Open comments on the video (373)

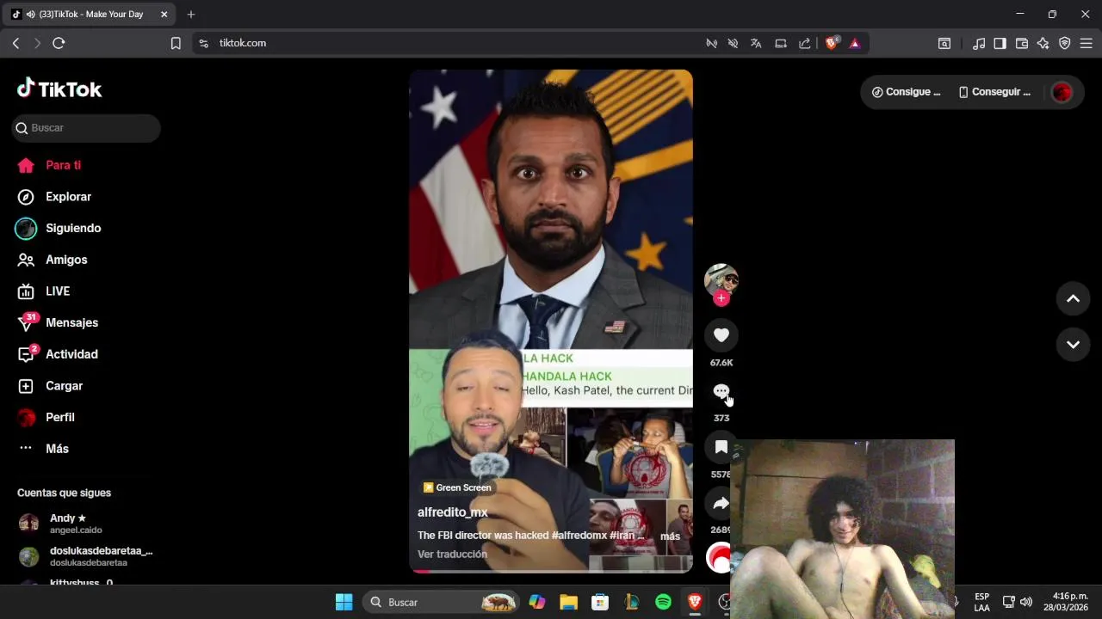[x=721, y=391]
